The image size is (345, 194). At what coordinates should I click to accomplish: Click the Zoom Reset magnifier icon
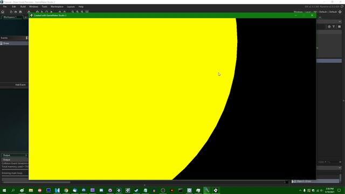pyautogui.click(x=78, y=12)
